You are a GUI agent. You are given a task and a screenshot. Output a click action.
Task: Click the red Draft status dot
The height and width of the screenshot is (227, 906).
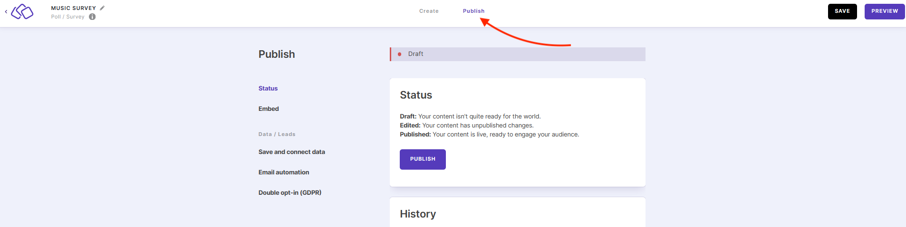click(x=399, y=54)
